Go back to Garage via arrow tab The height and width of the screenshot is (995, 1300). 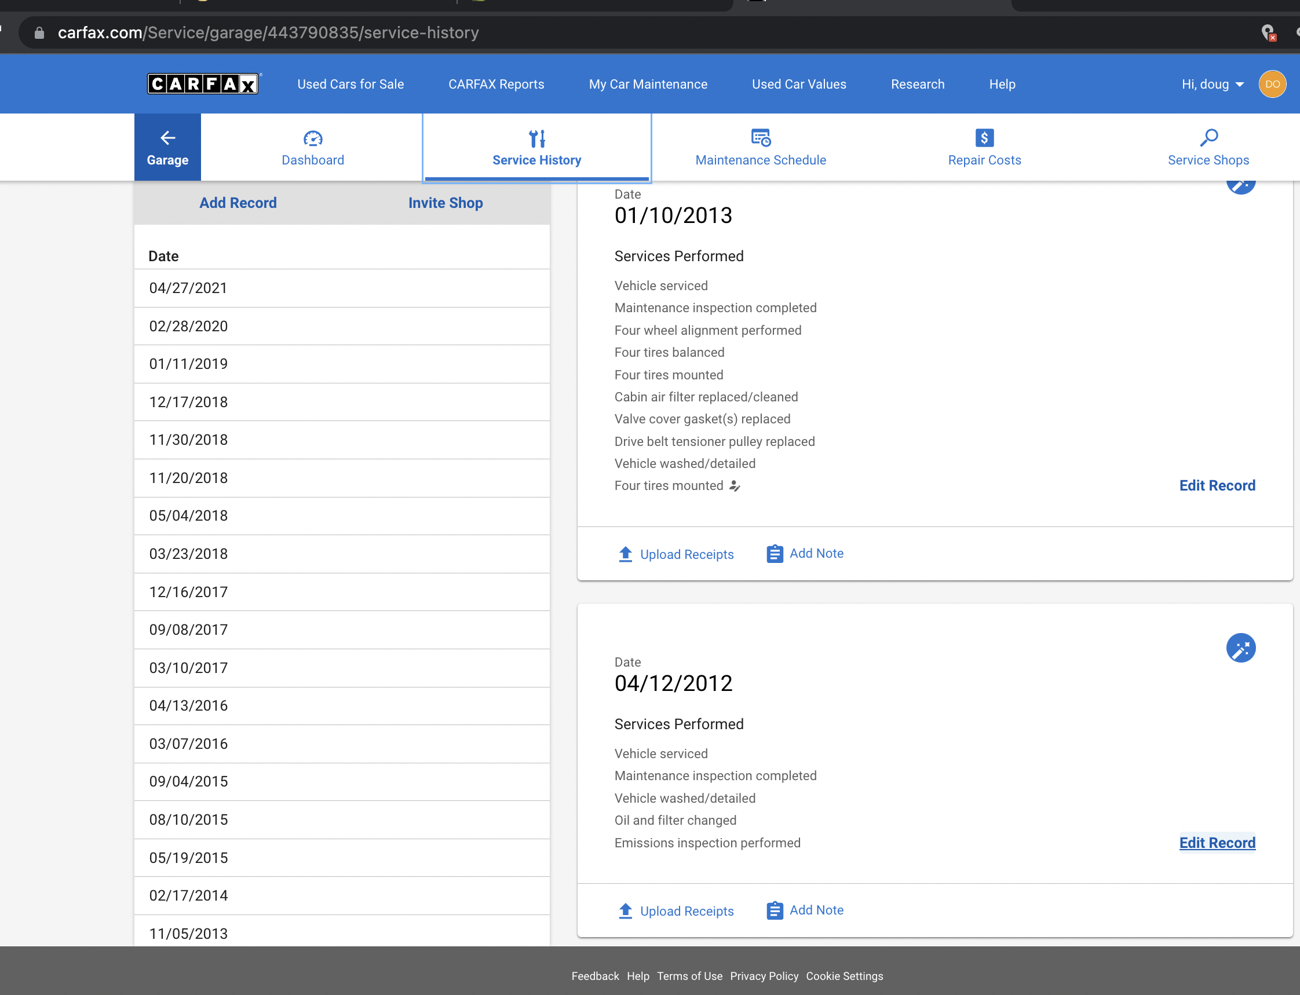pyautogui.click(x=167, y=147)
